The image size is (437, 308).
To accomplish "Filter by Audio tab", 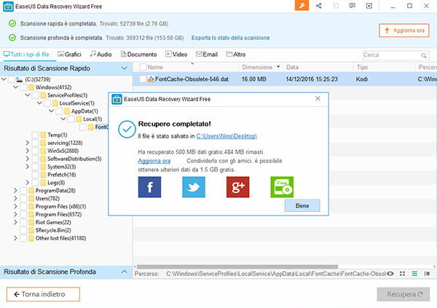I will click(101, 55).
